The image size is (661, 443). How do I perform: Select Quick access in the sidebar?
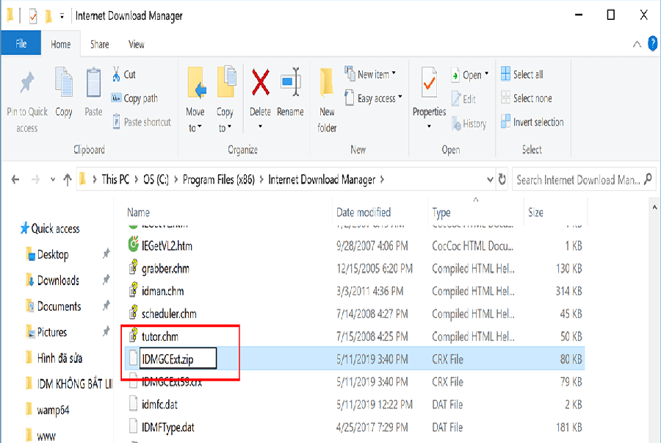[50, 228]
